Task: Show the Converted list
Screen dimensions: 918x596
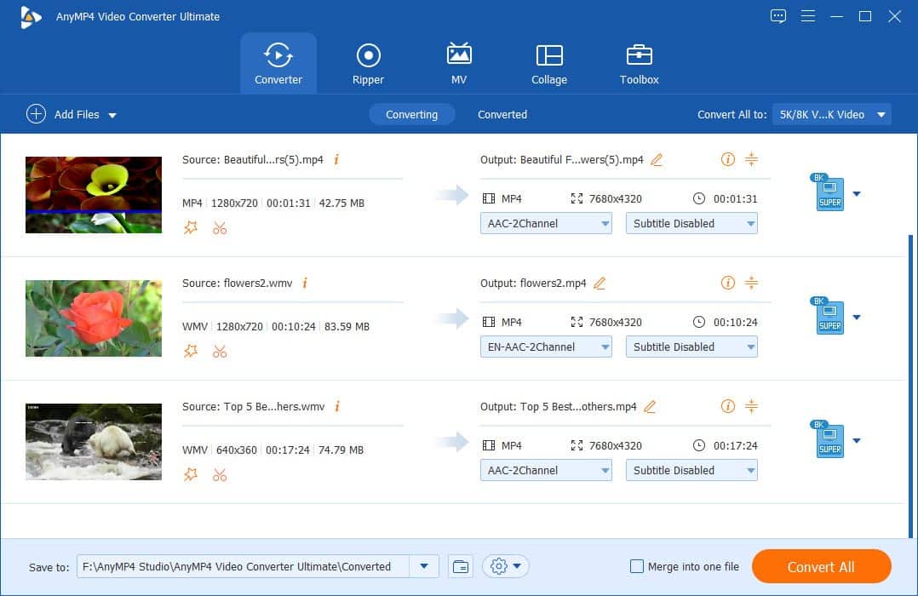Action: (502, 114)
